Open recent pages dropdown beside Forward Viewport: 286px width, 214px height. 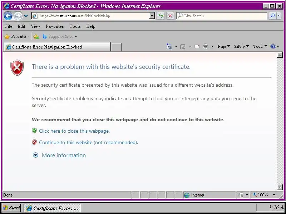pos(26,16)
